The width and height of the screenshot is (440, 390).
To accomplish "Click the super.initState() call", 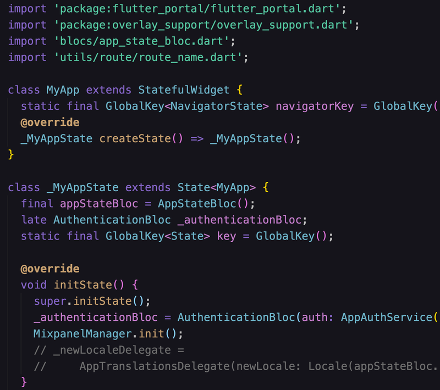I will pyautogui.click(x=92, y=301).
